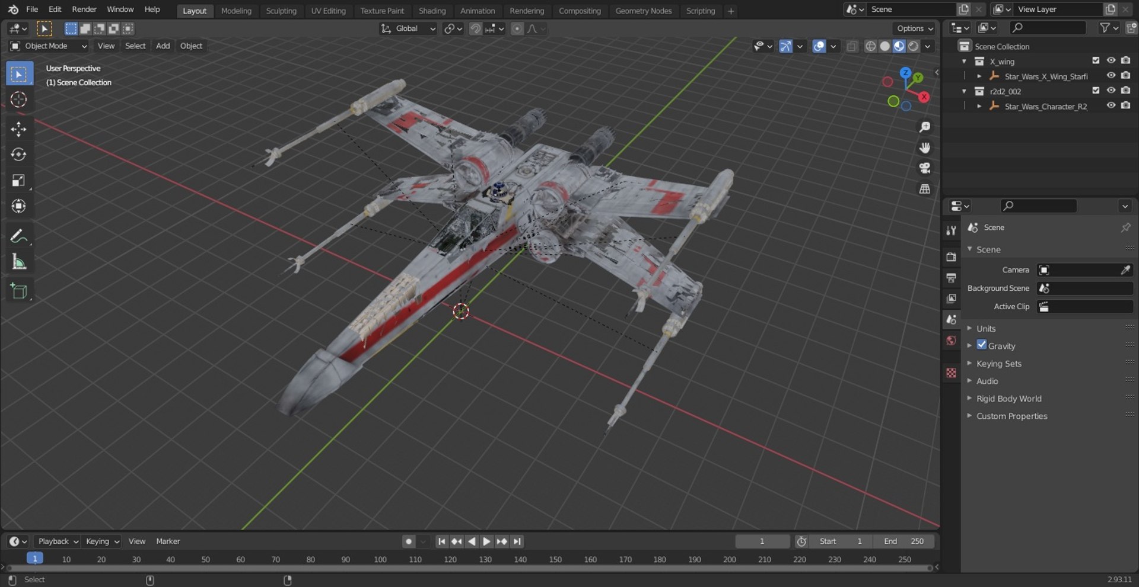Open the viewport Add menu
Viewport: 1139px width, 587px height.
coord(163,46)
